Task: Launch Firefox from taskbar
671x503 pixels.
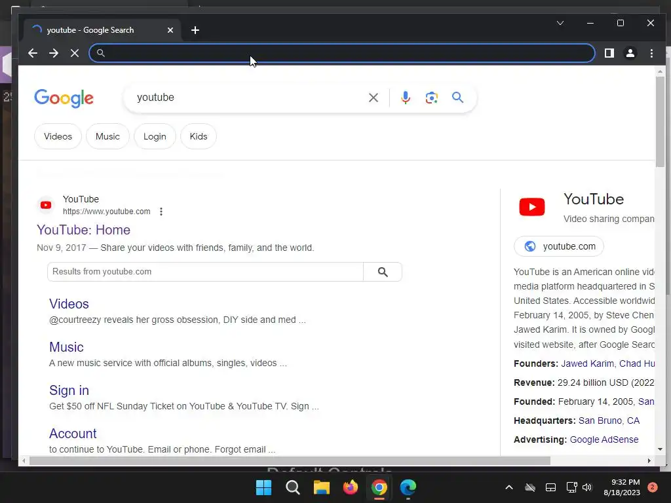Action: [x=351, y=487]
